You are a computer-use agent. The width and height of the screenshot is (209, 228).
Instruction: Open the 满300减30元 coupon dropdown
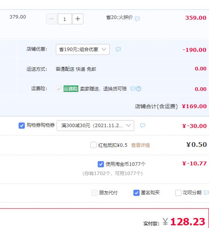tap(95, 126)
